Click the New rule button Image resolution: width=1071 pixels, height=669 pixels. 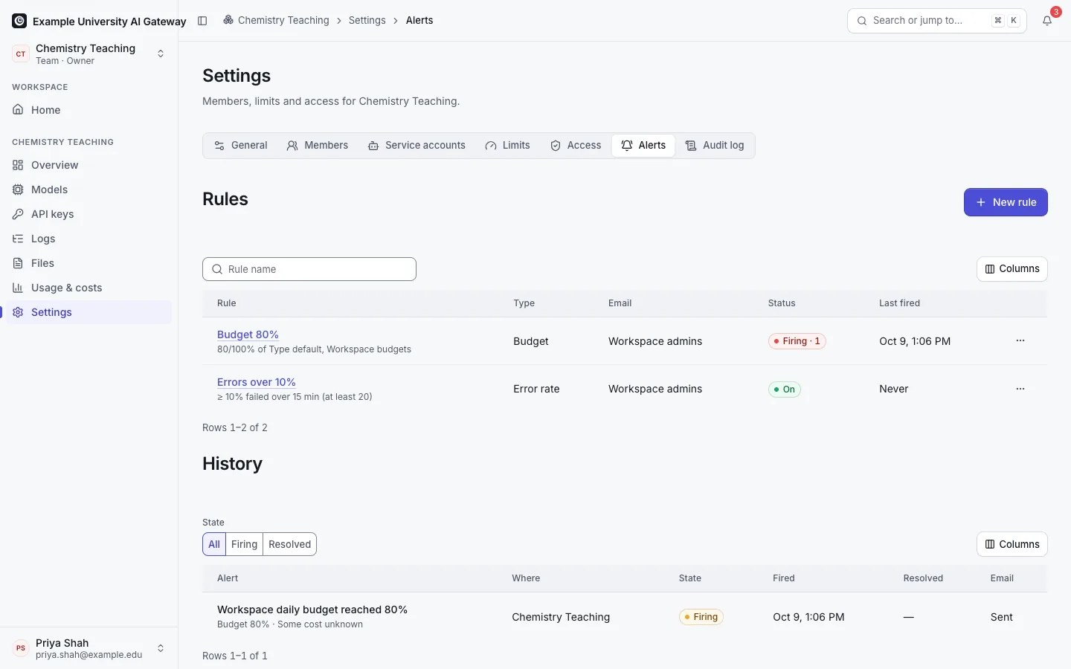[1006, 202]
